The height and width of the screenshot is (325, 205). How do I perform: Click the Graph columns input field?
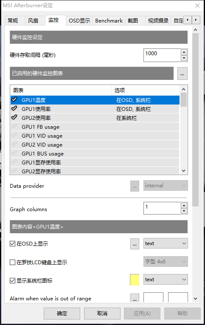tap(162, 208)
